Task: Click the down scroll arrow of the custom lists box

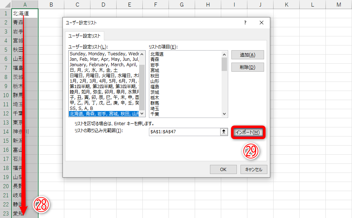Action: pos(142,114)
